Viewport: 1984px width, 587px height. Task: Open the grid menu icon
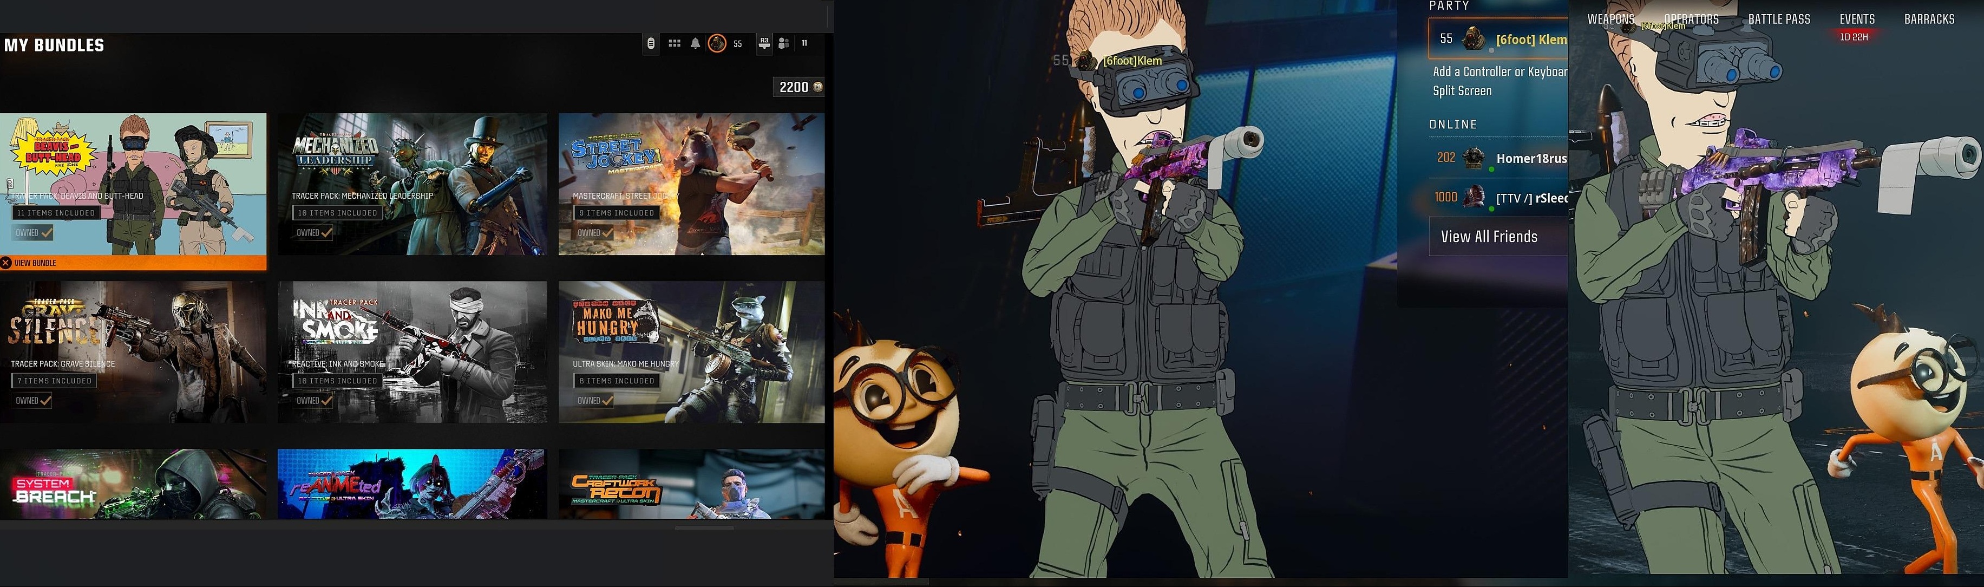(x=674, y=44)
